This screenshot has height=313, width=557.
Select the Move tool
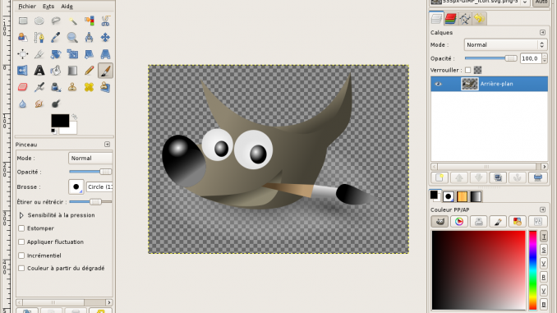105,37
